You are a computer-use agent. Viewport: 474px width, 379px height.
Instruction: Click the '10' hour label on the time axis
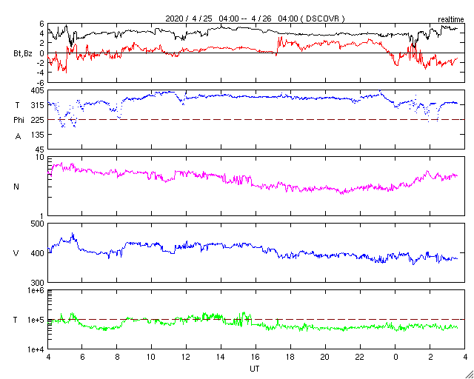[151, 358]
